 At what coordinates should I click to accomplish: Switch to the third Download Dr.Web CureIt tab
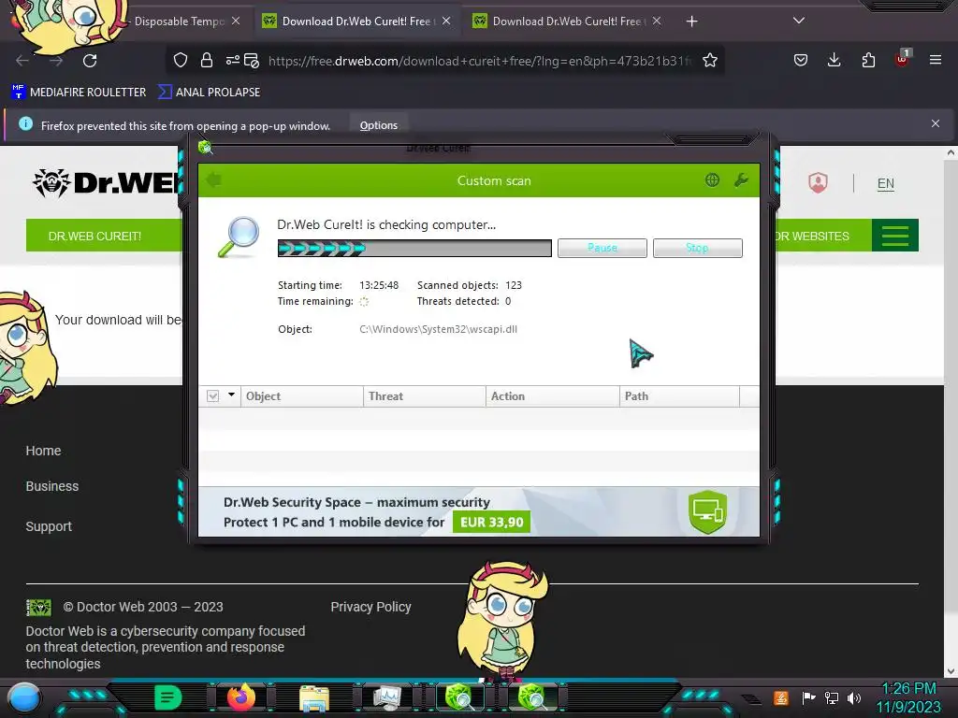(x=566, y=22)
